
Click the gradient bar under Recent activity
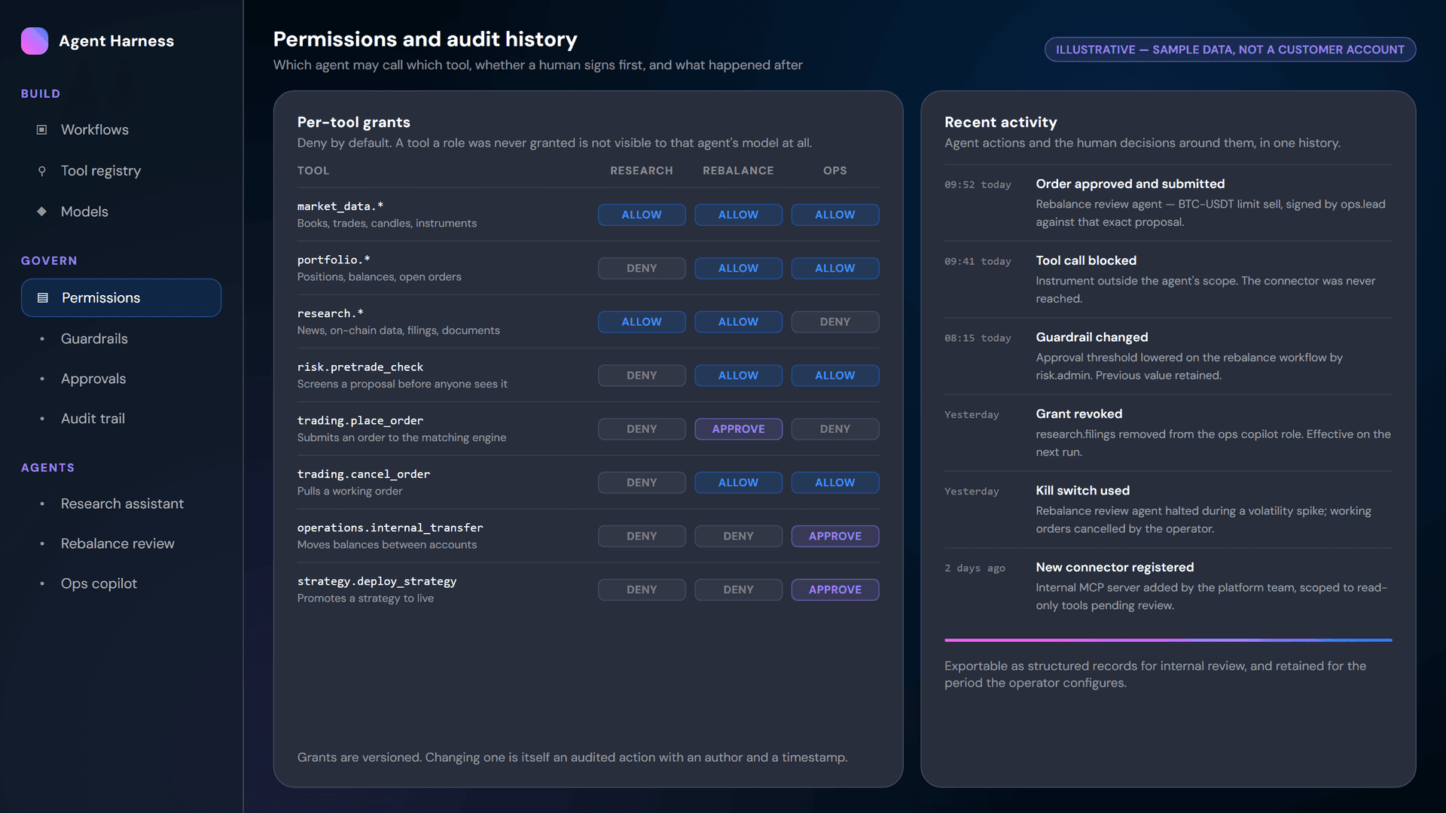(1168, 640)
